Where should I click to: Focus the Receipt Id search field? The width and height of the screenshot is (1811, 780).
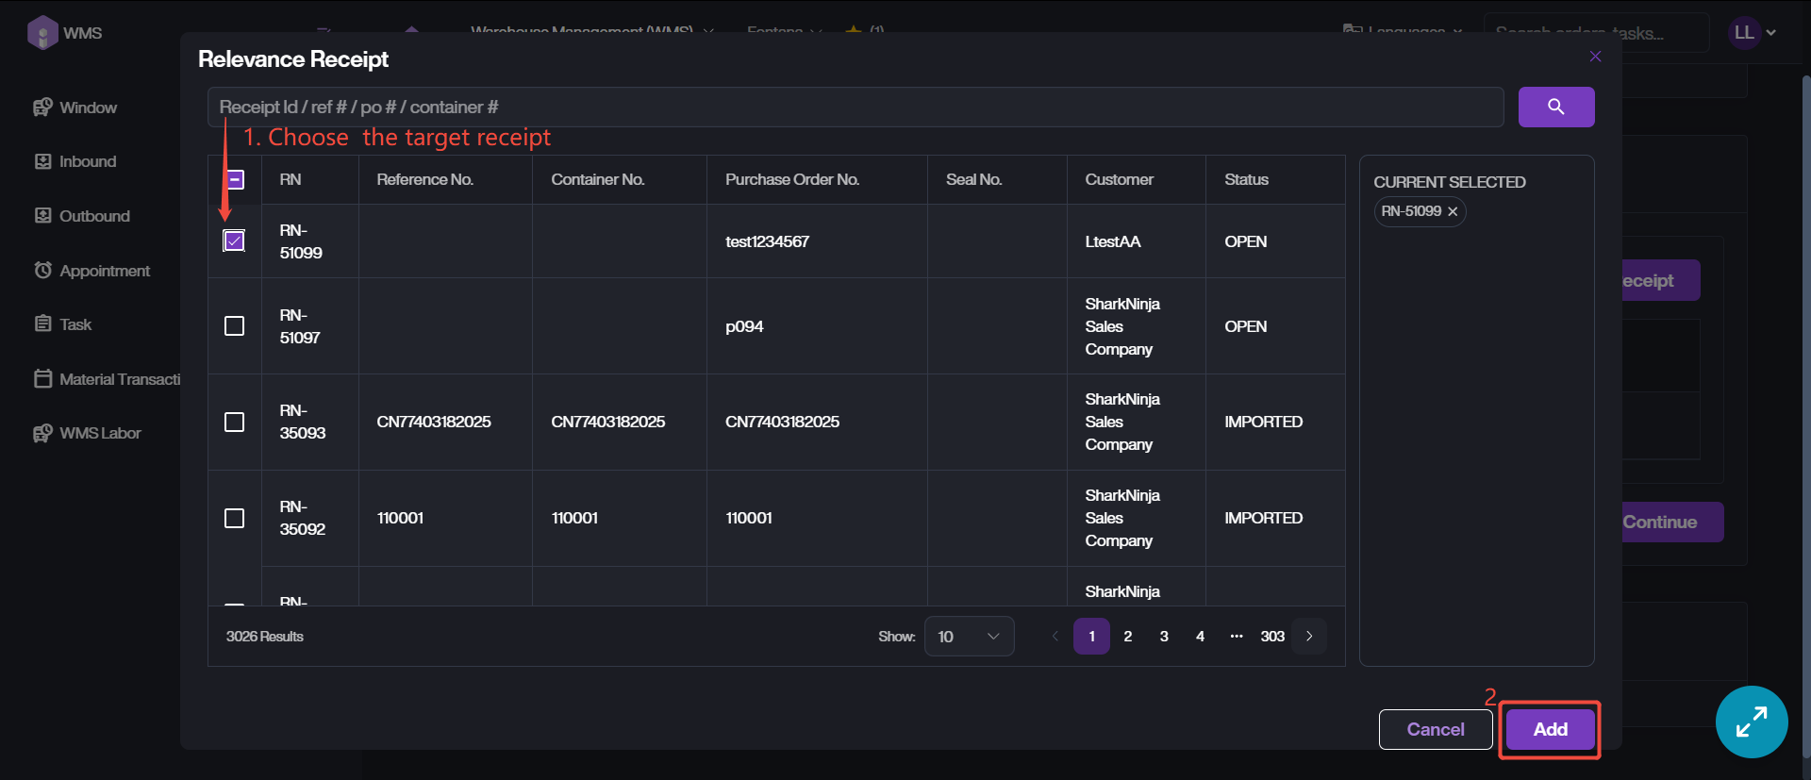[854, 108]
